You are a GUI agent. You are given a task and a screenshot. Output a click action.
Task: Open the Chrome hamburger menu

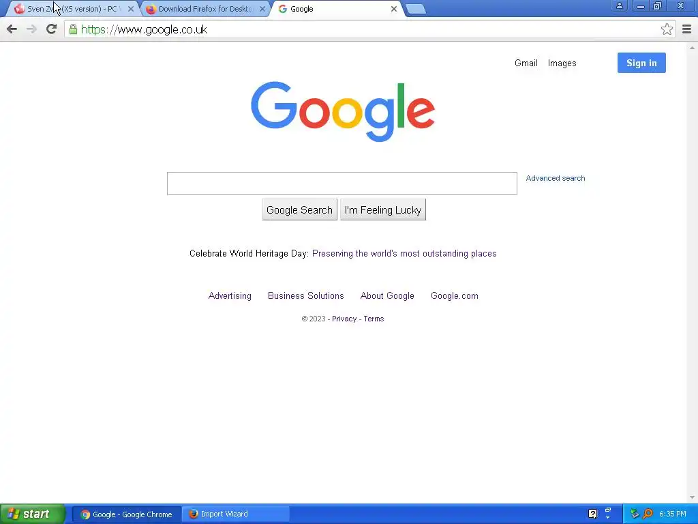pyautogui.click(x=687, y=29)
